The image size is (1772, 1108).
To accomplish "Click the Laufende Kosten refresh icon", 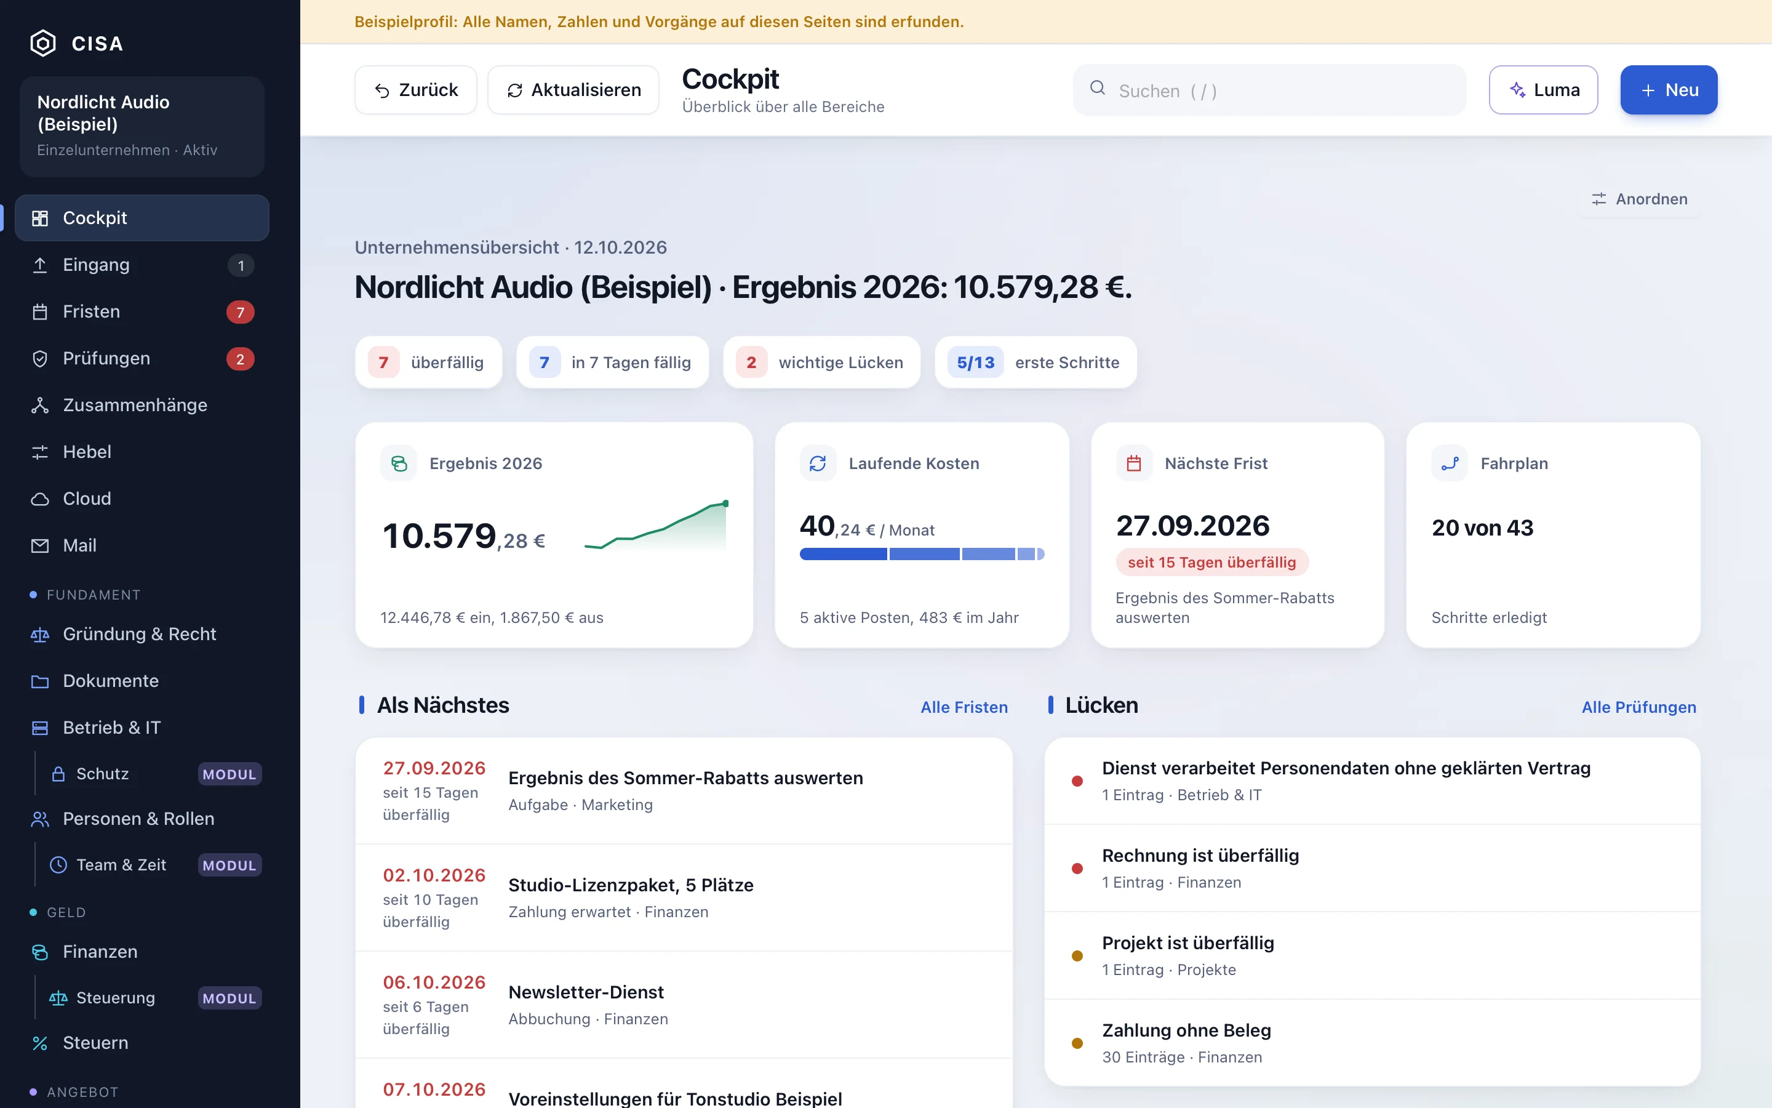I will tap(818, 463).
